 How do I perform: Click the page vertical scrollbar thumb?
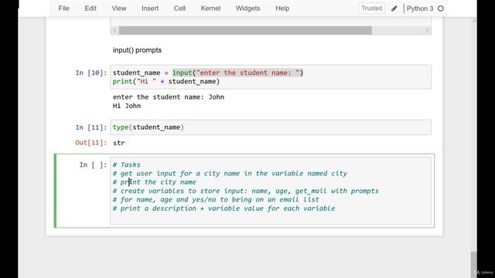pyautogui.click(x=474, y=264)
